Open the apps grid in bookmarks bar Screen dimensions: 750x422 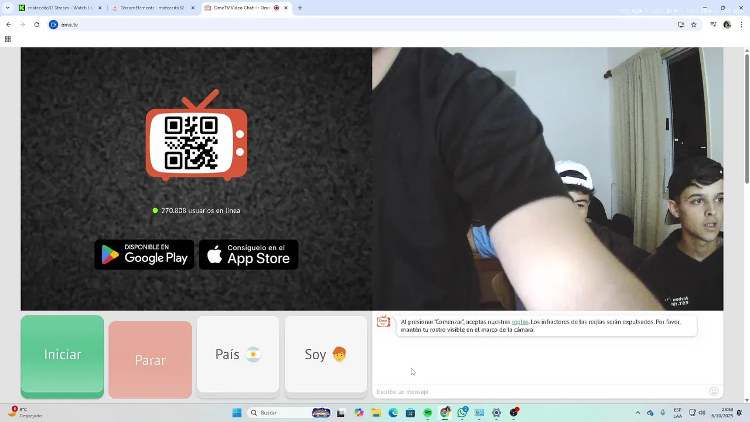(x=8, y=39)
